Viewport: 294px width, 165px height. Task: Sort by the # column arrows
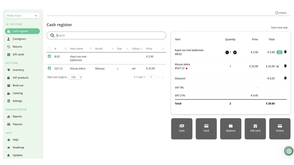click(x=66, y=49)
